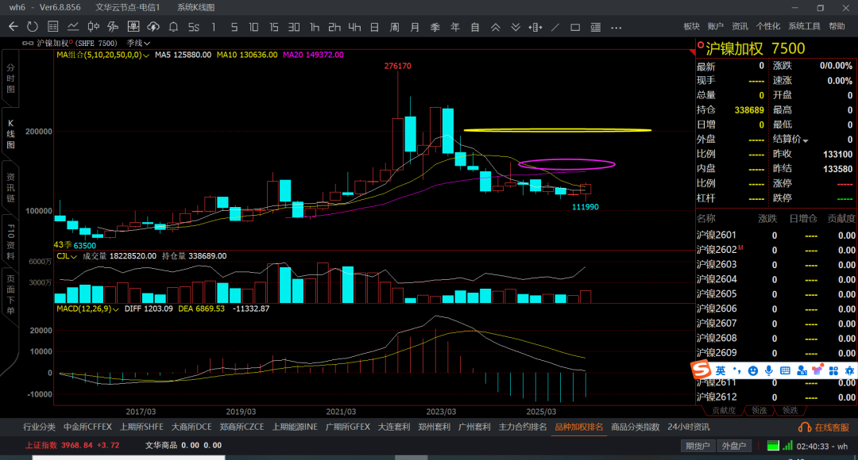Select the rectangle drawing tool
858x460 pixels.
575,26
